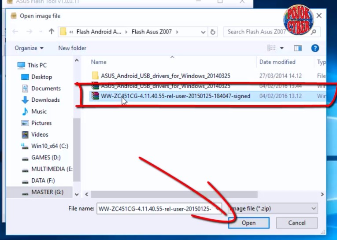Image resolution: width=337 pixels, height=240 pixels.
Task: Click the Forward navigation arrow
Action: [x=29, y=32]
